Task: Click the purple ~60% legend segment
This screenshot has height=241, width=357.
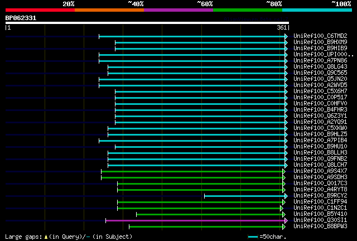Action: point(178,10)
